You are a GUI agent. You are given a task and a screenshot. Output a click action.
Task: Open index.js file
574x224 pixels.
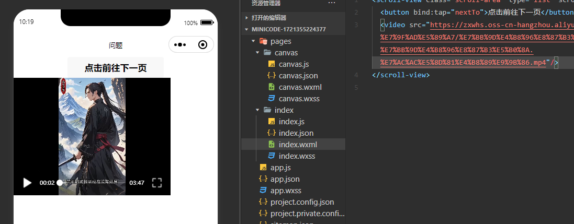(293, 122)
